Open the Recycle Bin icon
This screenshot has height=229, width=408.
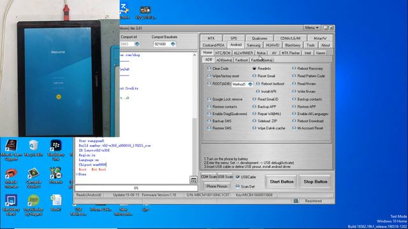pos(34,148)
